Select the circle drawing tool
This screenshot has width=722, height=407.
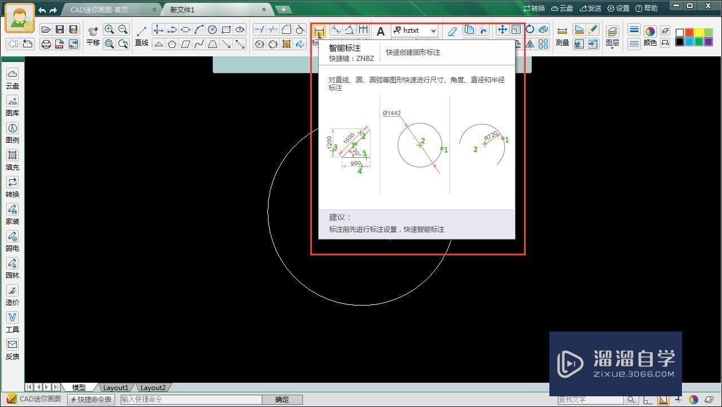point(213,30)
